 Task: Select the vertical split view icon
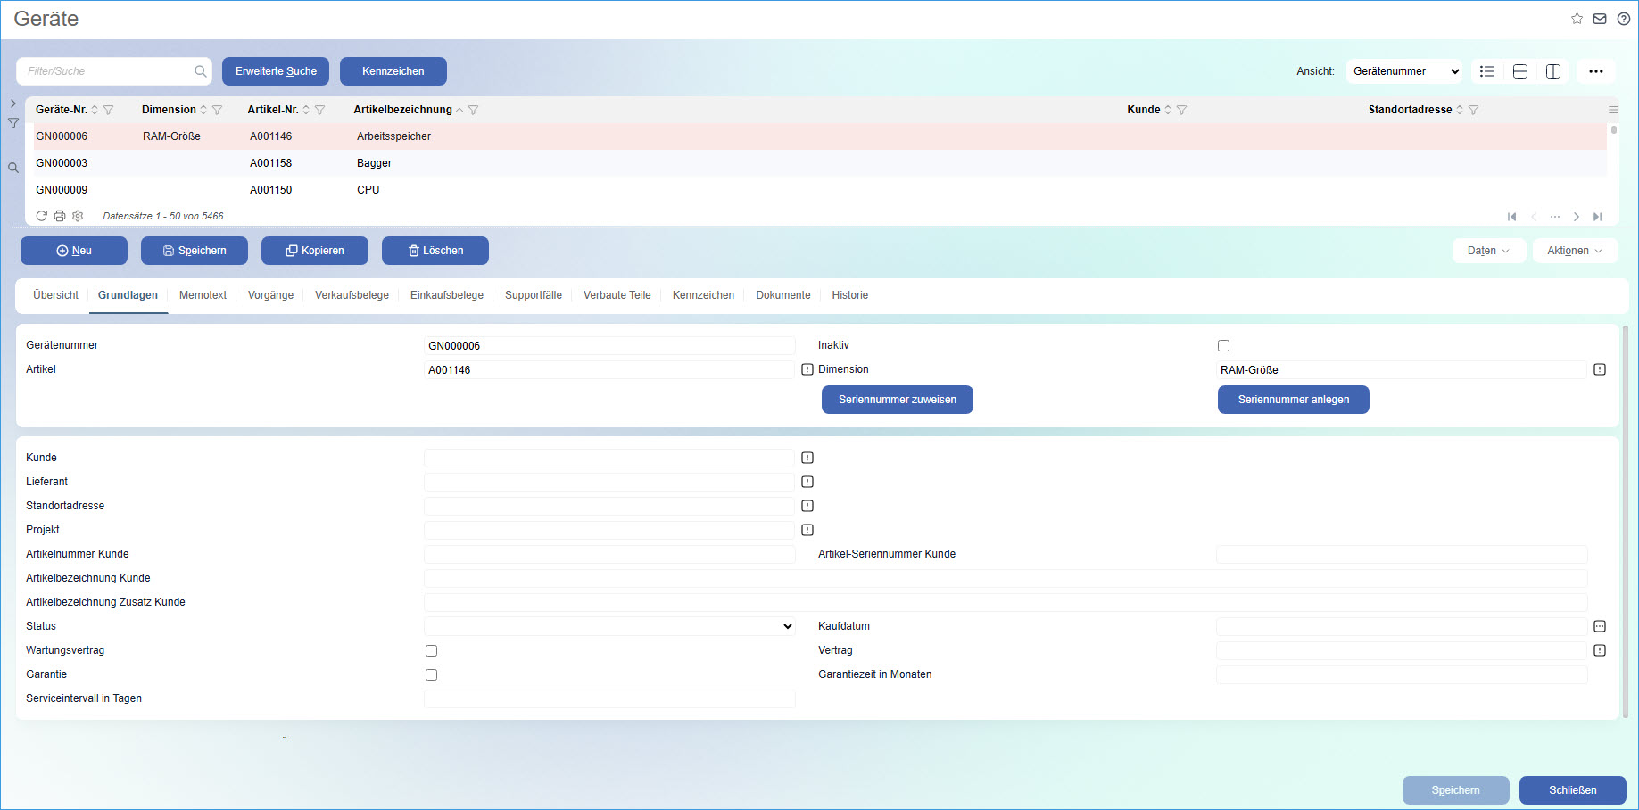tap(1553, 71)
